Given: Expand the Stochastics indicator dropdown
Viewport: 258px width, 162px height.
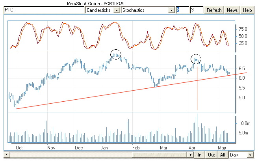Looking at the screenshot, I should tap(171, 10).
